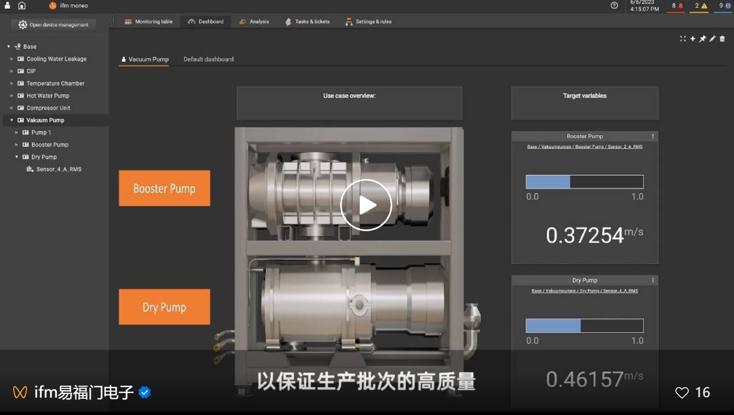The image size is (734, 415).
Task: Open Booster Pump Sensor_2_A_RMS path link
Action: pos(585,146)
